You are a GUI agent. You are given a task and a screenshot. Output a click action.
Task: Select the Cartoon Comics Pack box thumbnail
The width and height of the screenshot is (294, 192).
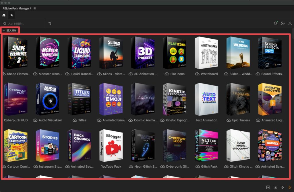click(x=16, y=145)
